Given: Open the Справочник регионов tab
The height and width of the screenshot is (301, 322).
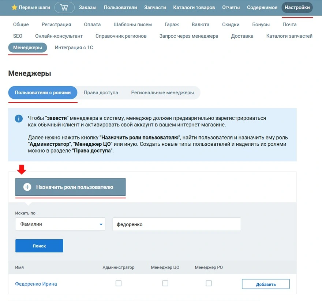Looking at the screenshot, I should pyautogui.click(x=121, y=36).
